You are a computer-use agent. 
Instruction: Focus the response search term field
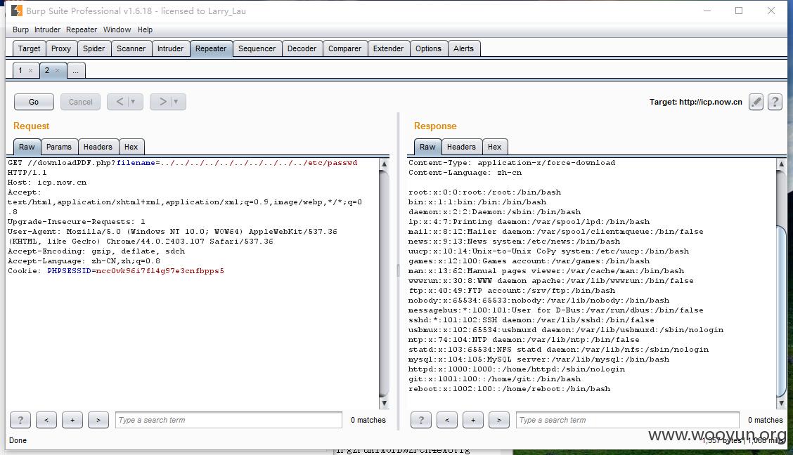[628, 420]
